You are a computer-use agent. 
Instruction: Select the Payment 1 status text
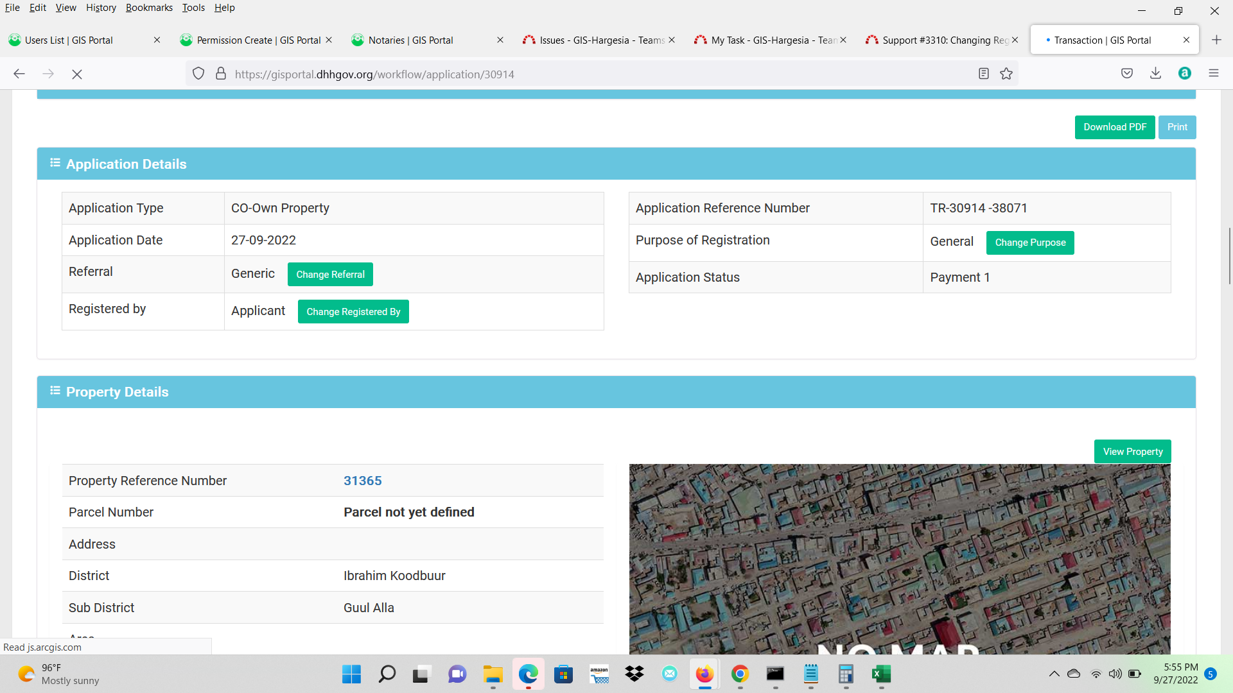click(959, 277)
